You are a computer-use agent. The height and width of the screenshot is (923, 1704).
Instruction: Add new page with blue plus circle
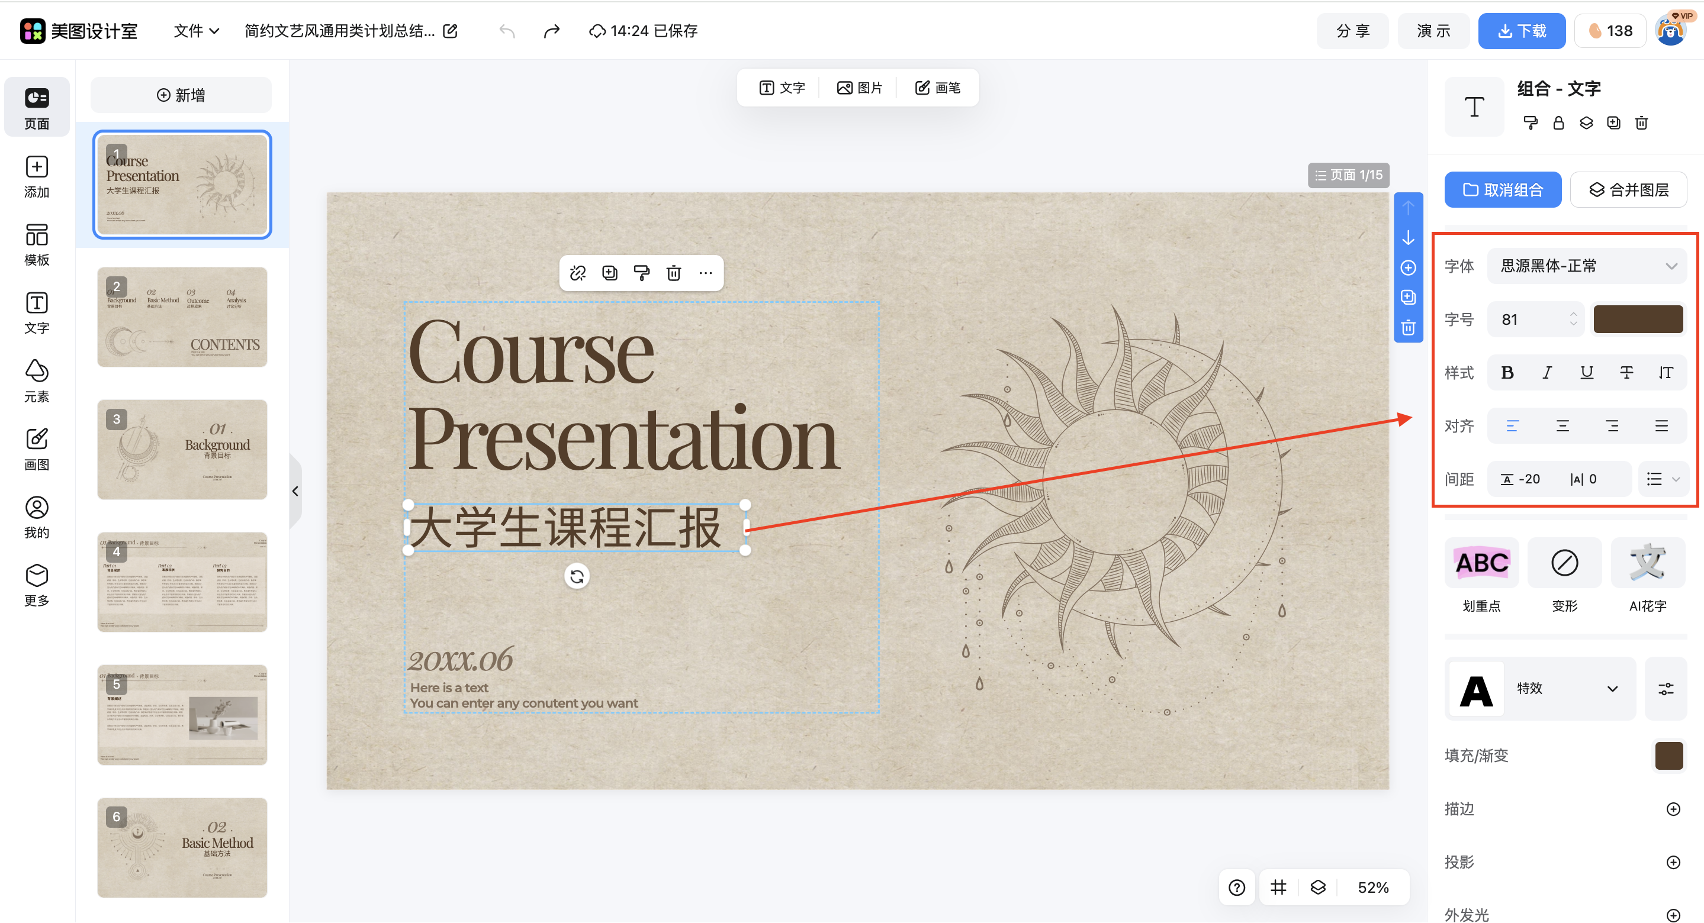[x=1409, y=268]
